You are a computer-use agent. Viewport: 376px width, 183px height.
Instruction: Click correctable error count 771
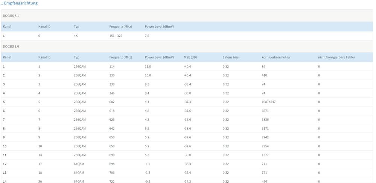click(x=265, y=163)
